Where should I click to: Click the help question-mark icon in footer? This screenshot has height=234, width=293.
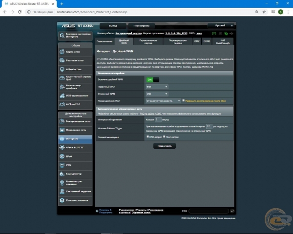coord(97,211)
